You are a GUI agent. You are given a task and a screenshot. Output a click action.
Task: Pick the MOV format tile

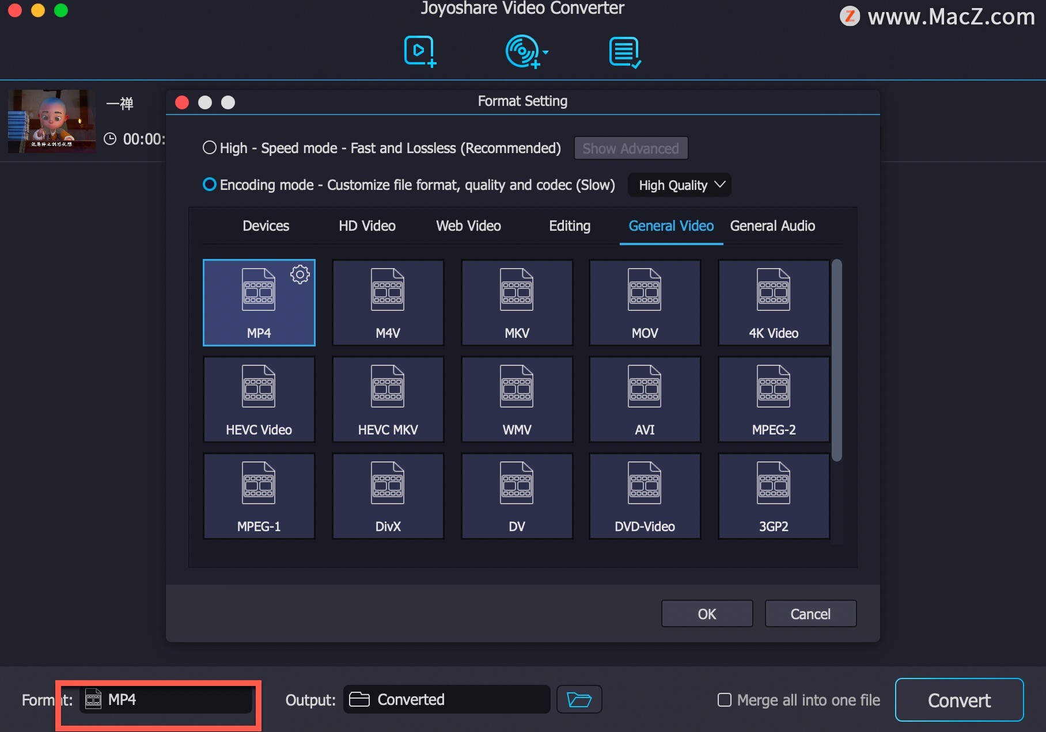point(645,303)
